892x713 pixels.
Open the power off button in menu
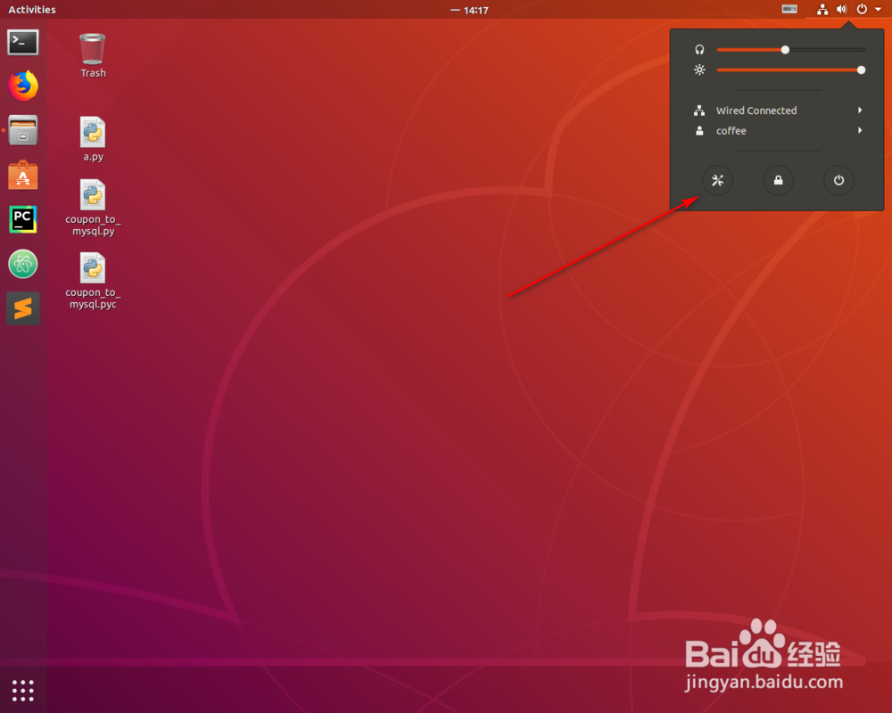click(x=838, y=180)
